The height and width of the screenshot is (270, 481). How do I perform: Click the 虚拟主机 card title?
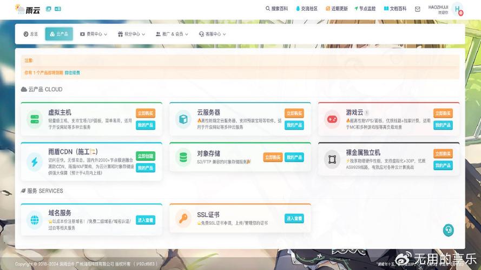60,112
